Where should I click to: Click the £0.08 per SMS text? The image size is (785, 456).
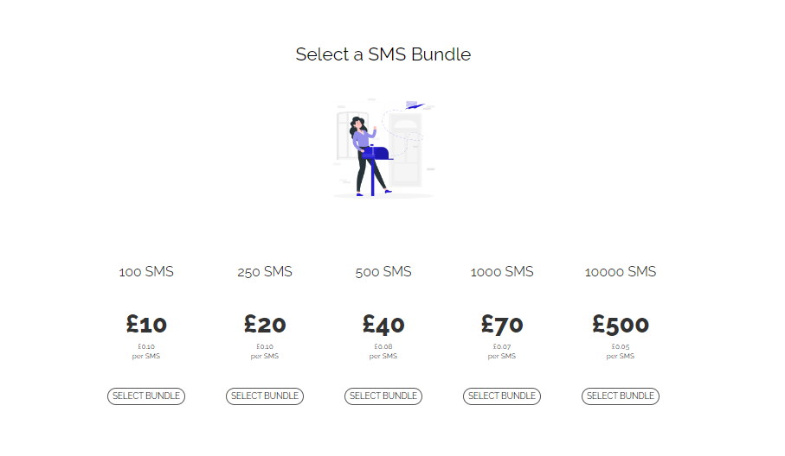click(383, 351)
